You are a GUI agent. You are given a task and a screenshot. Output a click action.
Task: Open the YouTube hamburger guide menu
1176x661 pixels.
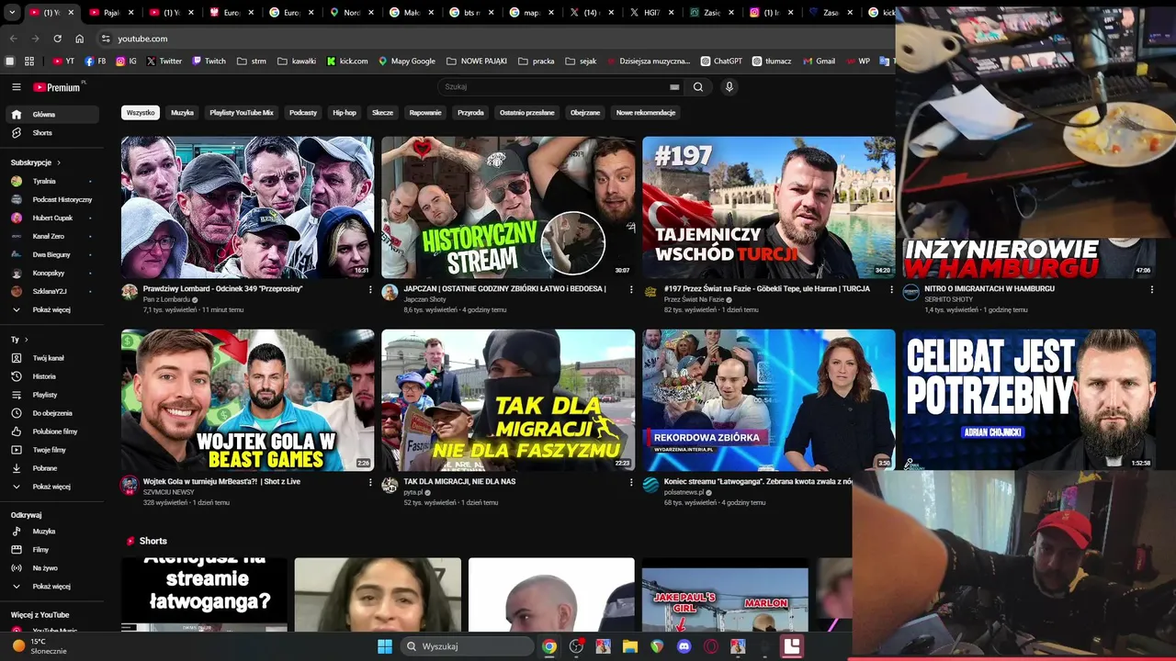(16, 87)
